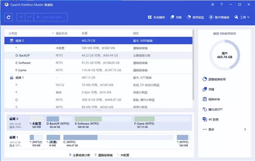Image resolution: width=255 pixels, height=161 pixels.
Task: Select FAT32 100 MB block in disk map
Action: tap(37, 141)
